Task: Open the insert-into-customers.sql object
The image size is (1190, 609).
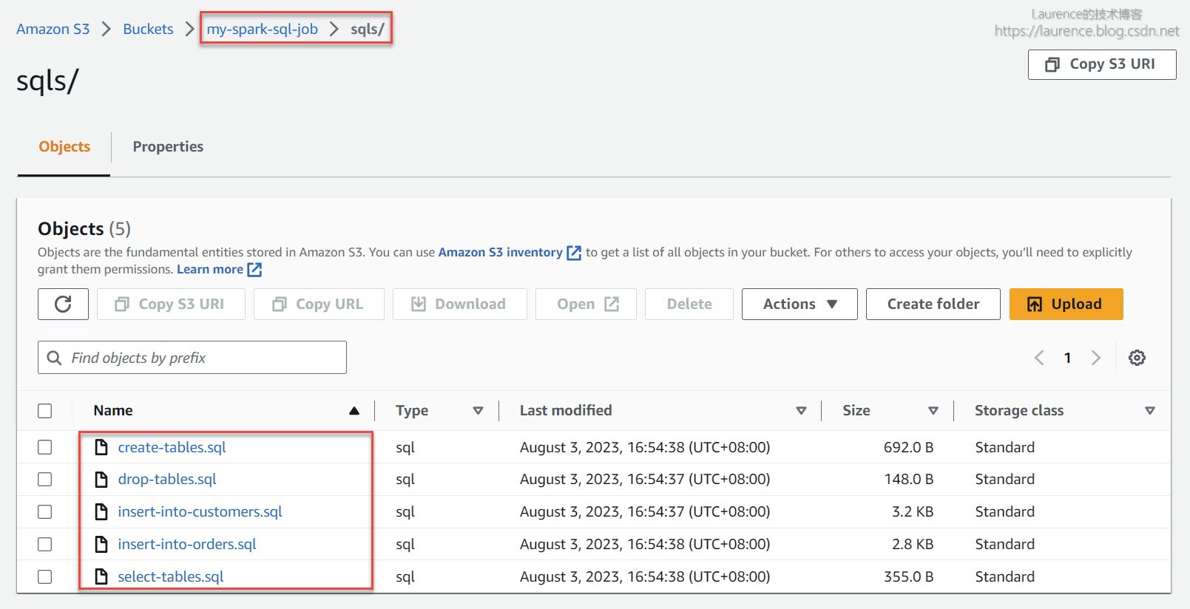Action: [200, 511]
